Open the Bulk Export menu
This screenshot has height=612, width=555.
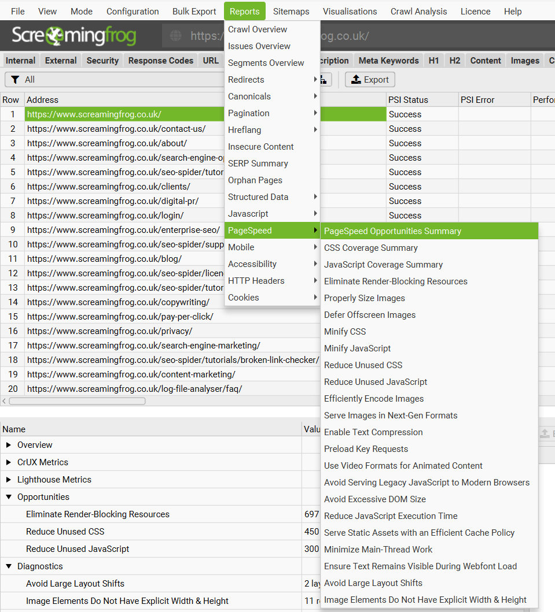tap(194, 12)
